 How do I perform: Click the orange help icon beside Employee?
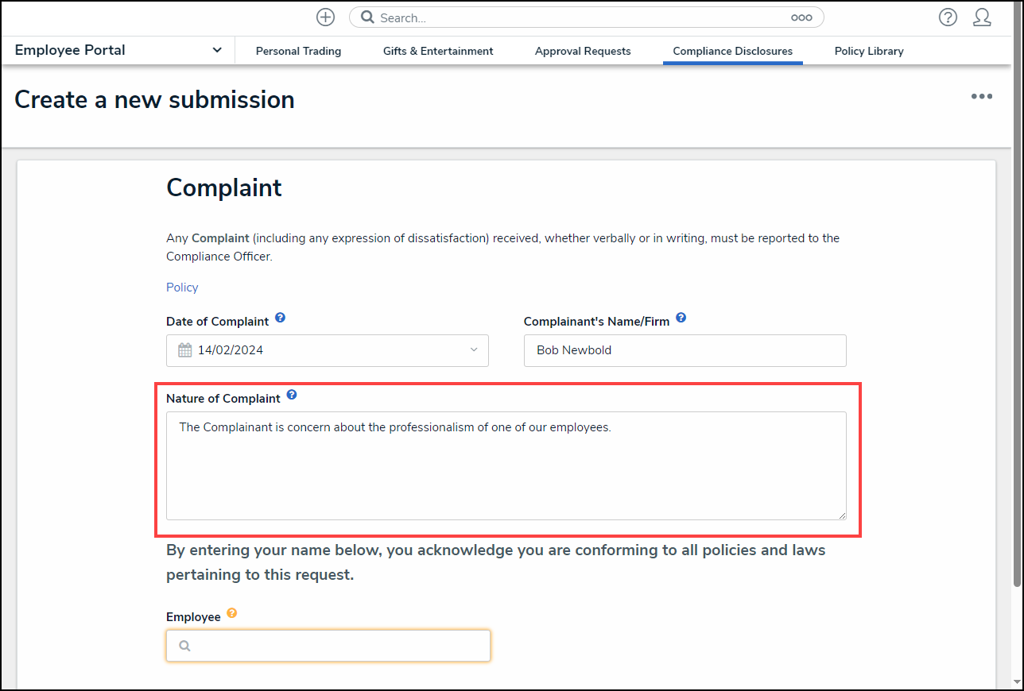(231, 613)
